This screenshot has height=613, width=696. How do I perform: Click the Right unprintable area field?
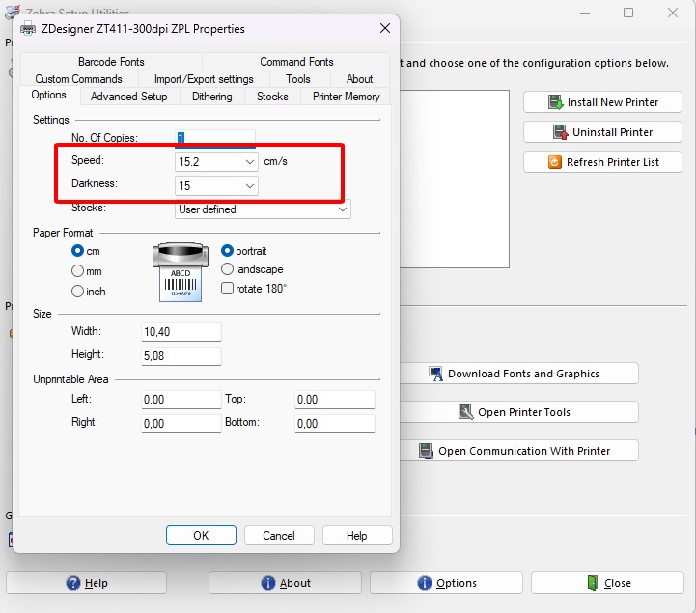click(181, 424)
